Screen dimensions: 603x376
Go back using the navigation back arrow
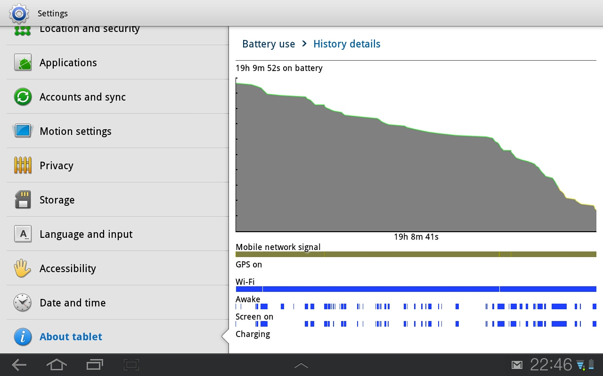click(19, 365)
